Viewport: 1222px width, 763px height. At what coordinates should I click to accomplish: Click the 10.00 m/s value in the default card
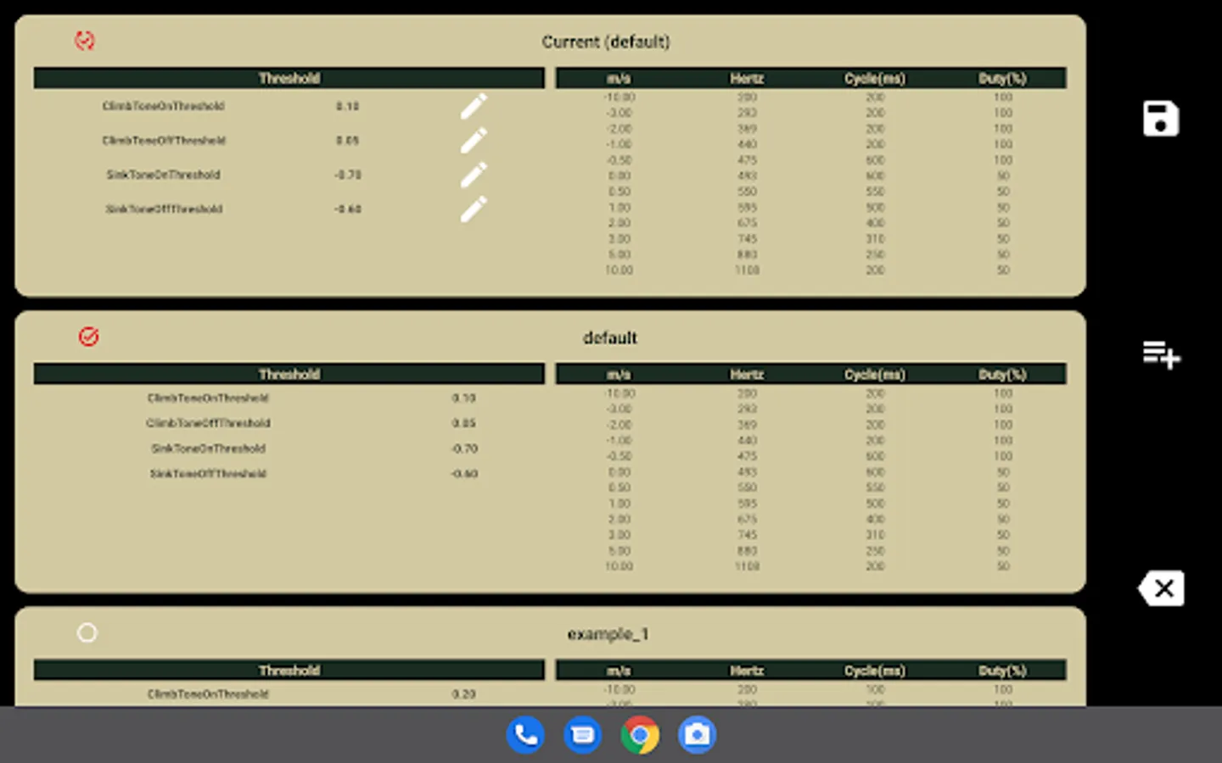(619, 566)
